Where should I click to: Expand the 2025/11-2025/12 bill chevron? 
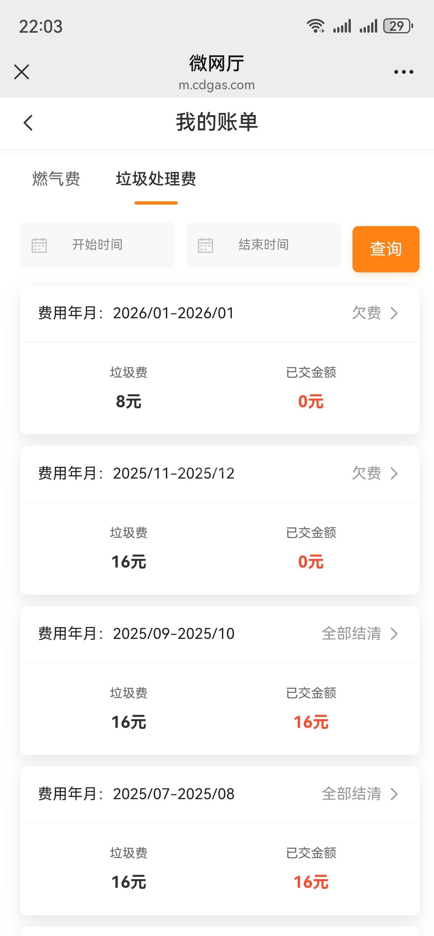(394, 473)
